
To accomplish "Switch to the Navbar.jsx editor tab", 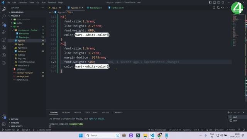I will [x=95, y=8].
